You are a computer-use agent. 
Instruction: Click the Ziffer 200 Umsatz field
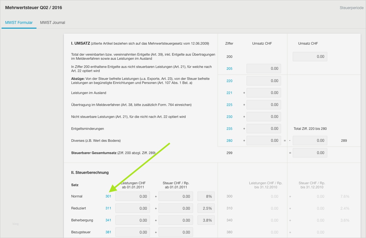click(310, 57)
